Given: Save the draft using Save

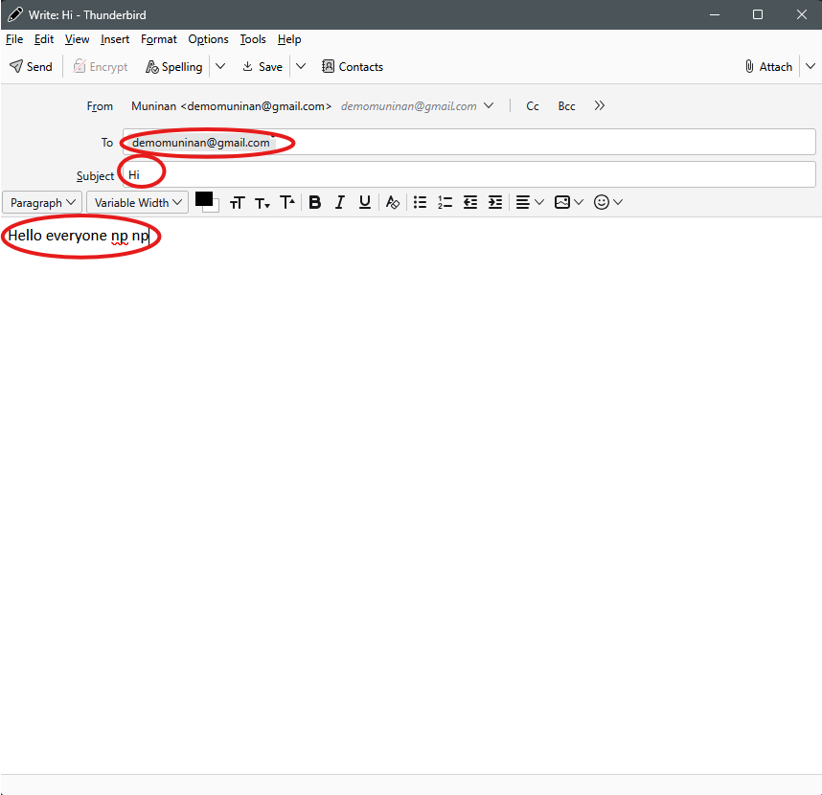Looking at the screenshot, I should (263, 66).
